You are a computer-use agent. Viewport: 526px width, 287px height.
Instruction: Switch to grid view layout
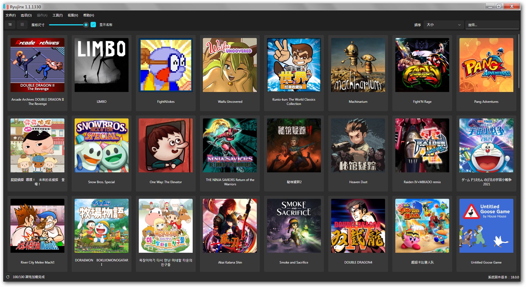(x=22, y=25)
